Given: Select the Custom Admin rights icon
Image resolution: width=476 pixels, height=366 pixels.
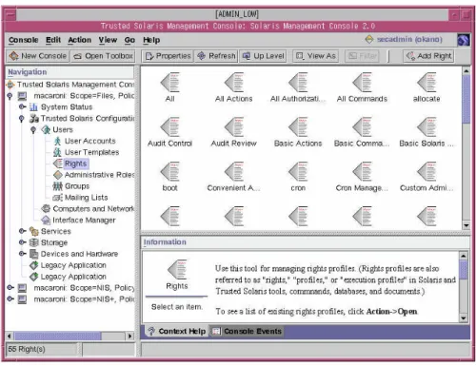Looking at the screenshot, I should (x=426, y=172).
